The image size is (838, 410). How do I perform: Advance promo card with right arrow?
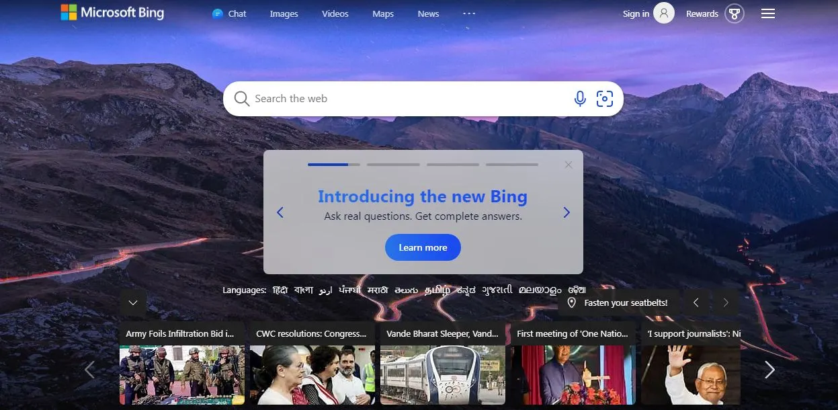tap(567, 212)
